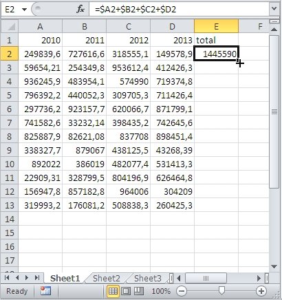Click the zoom slider handle
The height and width of the screenshot is (300, 282).
[x=221, y=291]
